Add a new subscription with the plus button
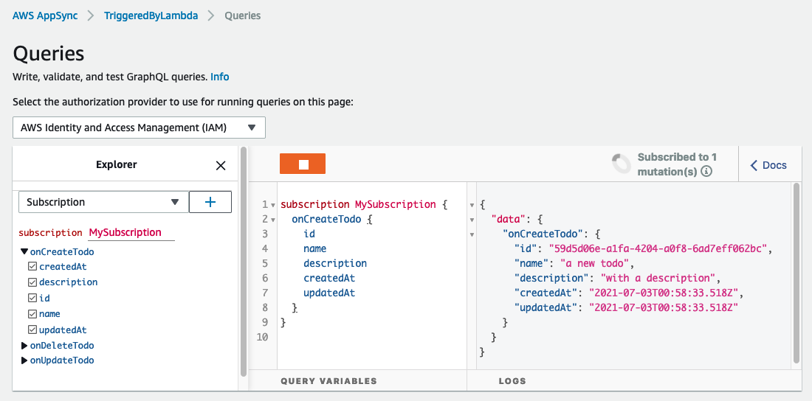The height and width of the screenshot is (401, 812). 210,202
